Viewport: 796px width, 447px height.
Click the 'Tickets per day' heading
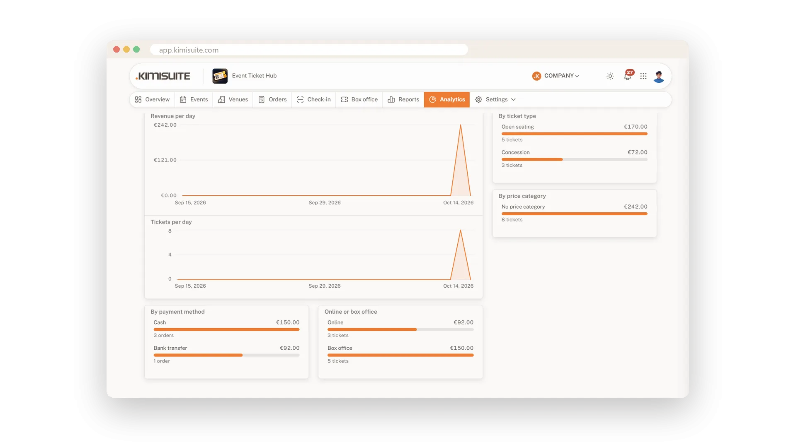pos(171,222)
